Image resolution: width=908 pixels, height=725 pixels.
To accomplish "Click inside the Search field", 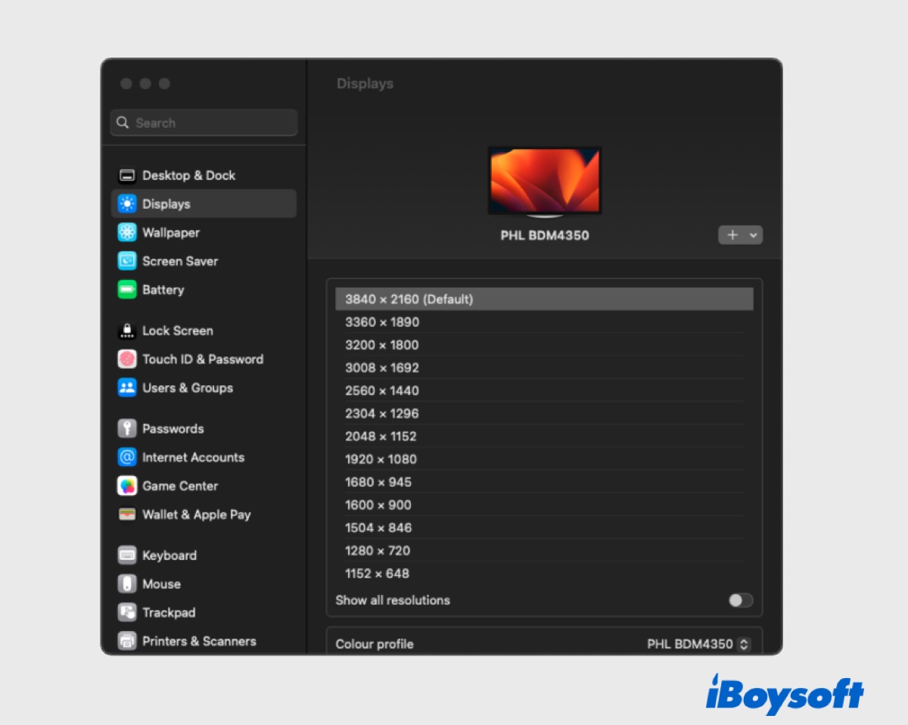I will click(204, 122).
